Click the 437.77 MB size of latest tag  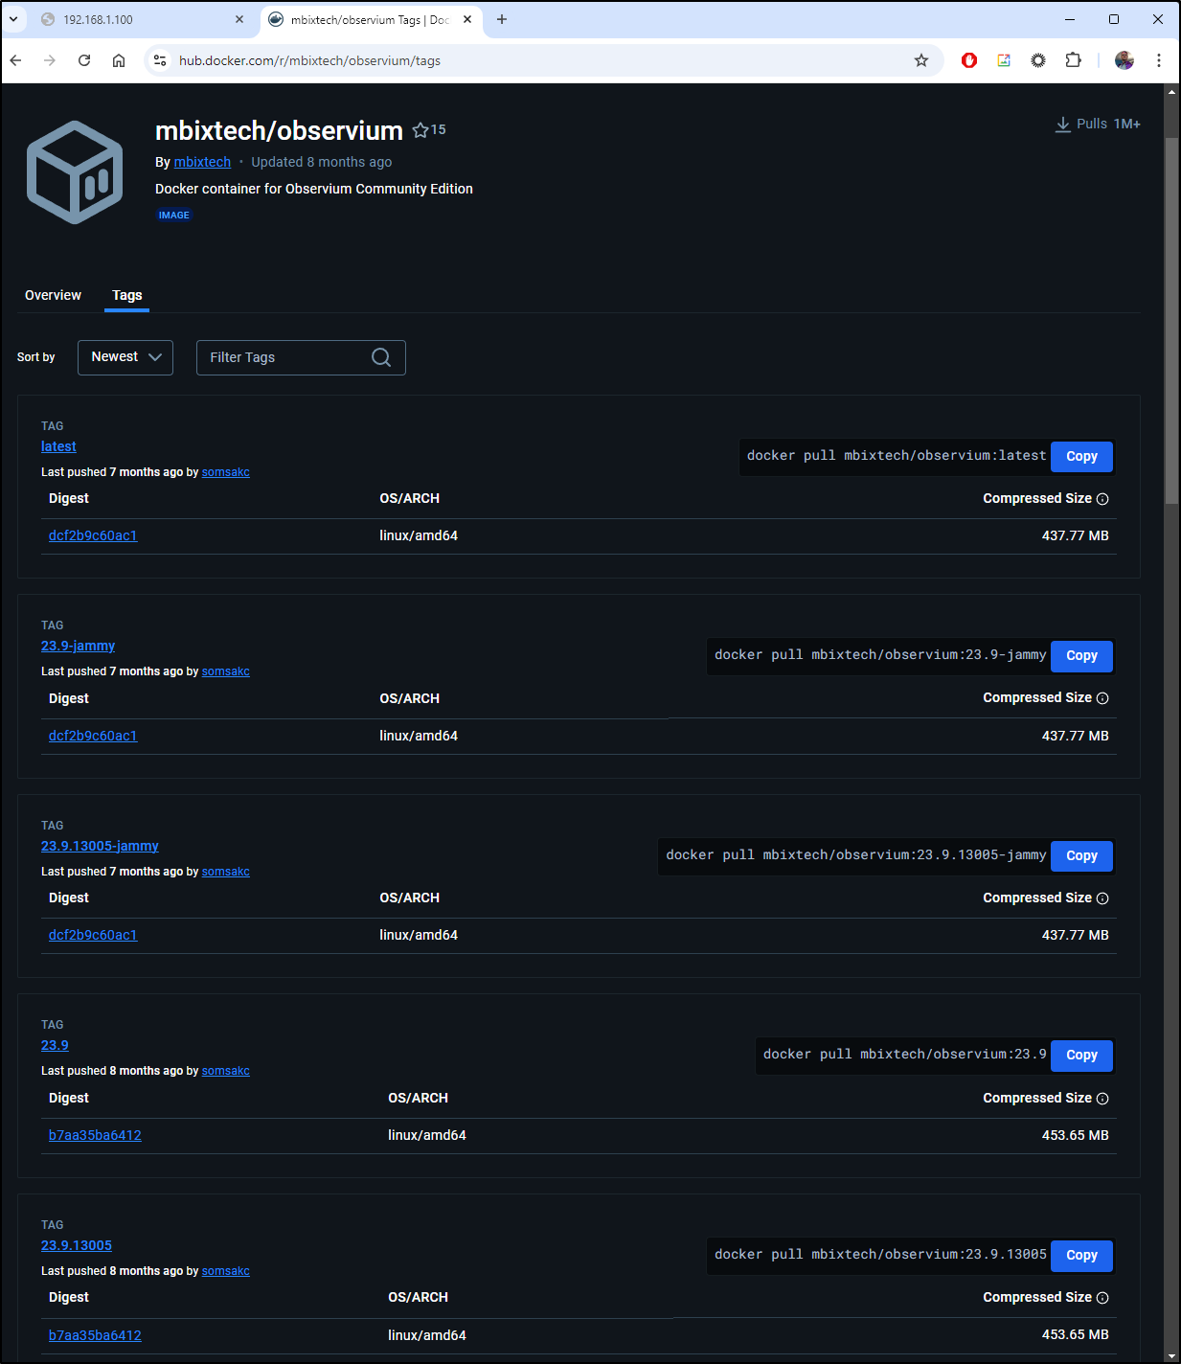pyautogui.click(x=1076, y=535)
